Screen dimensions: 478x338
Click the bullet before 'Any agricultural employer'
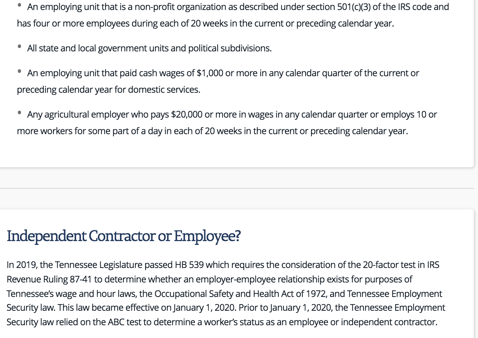(20, 113)
